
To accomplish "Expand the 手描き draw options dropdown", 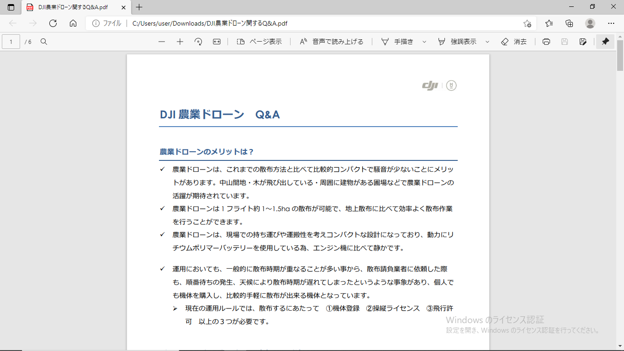I will tap(424, 42).
